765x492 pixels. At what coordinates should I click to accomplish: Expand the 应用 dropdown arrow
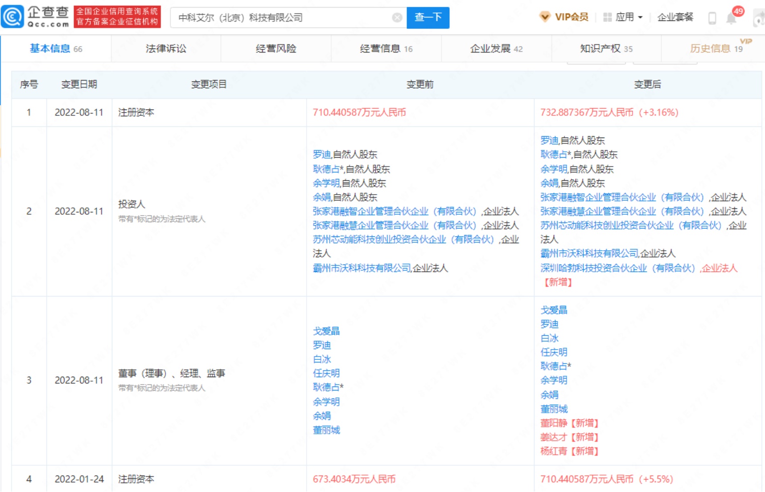(641, 17)
